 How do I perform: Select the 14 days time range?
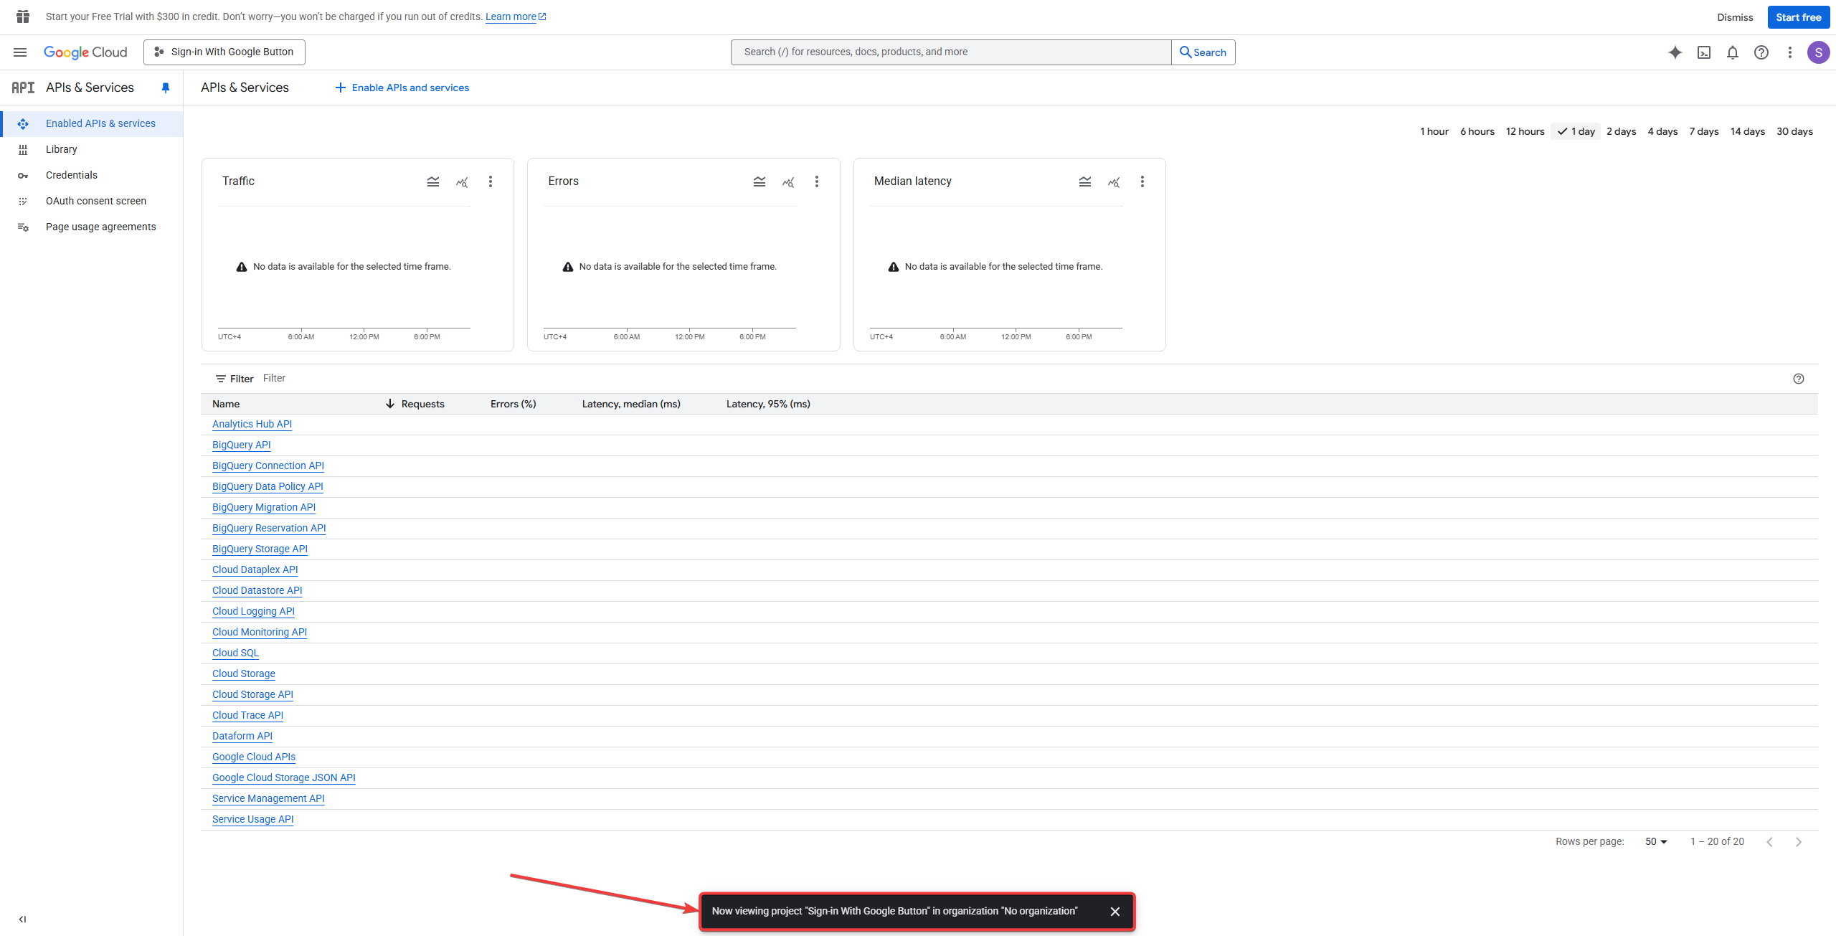point(1748,131)
